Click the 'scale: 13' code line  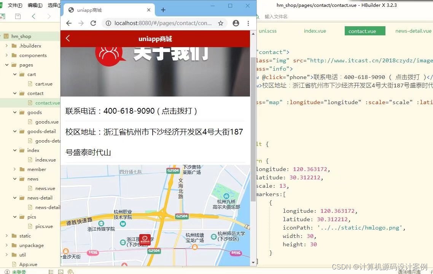tap(272, 186)
